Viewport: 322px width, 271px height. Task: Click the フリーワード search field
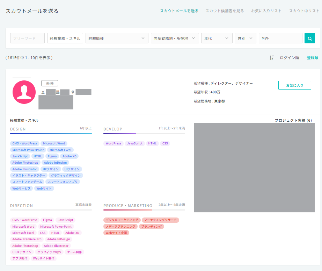pyautogui.click(x=27, y=38)
